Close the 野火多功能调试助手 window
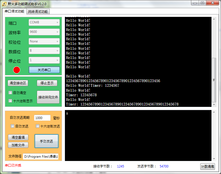 click(213, 3)
